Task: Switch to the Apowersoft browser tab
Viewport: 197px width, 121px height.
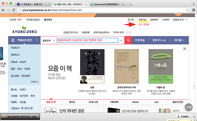Action: (x=107, y=4)
